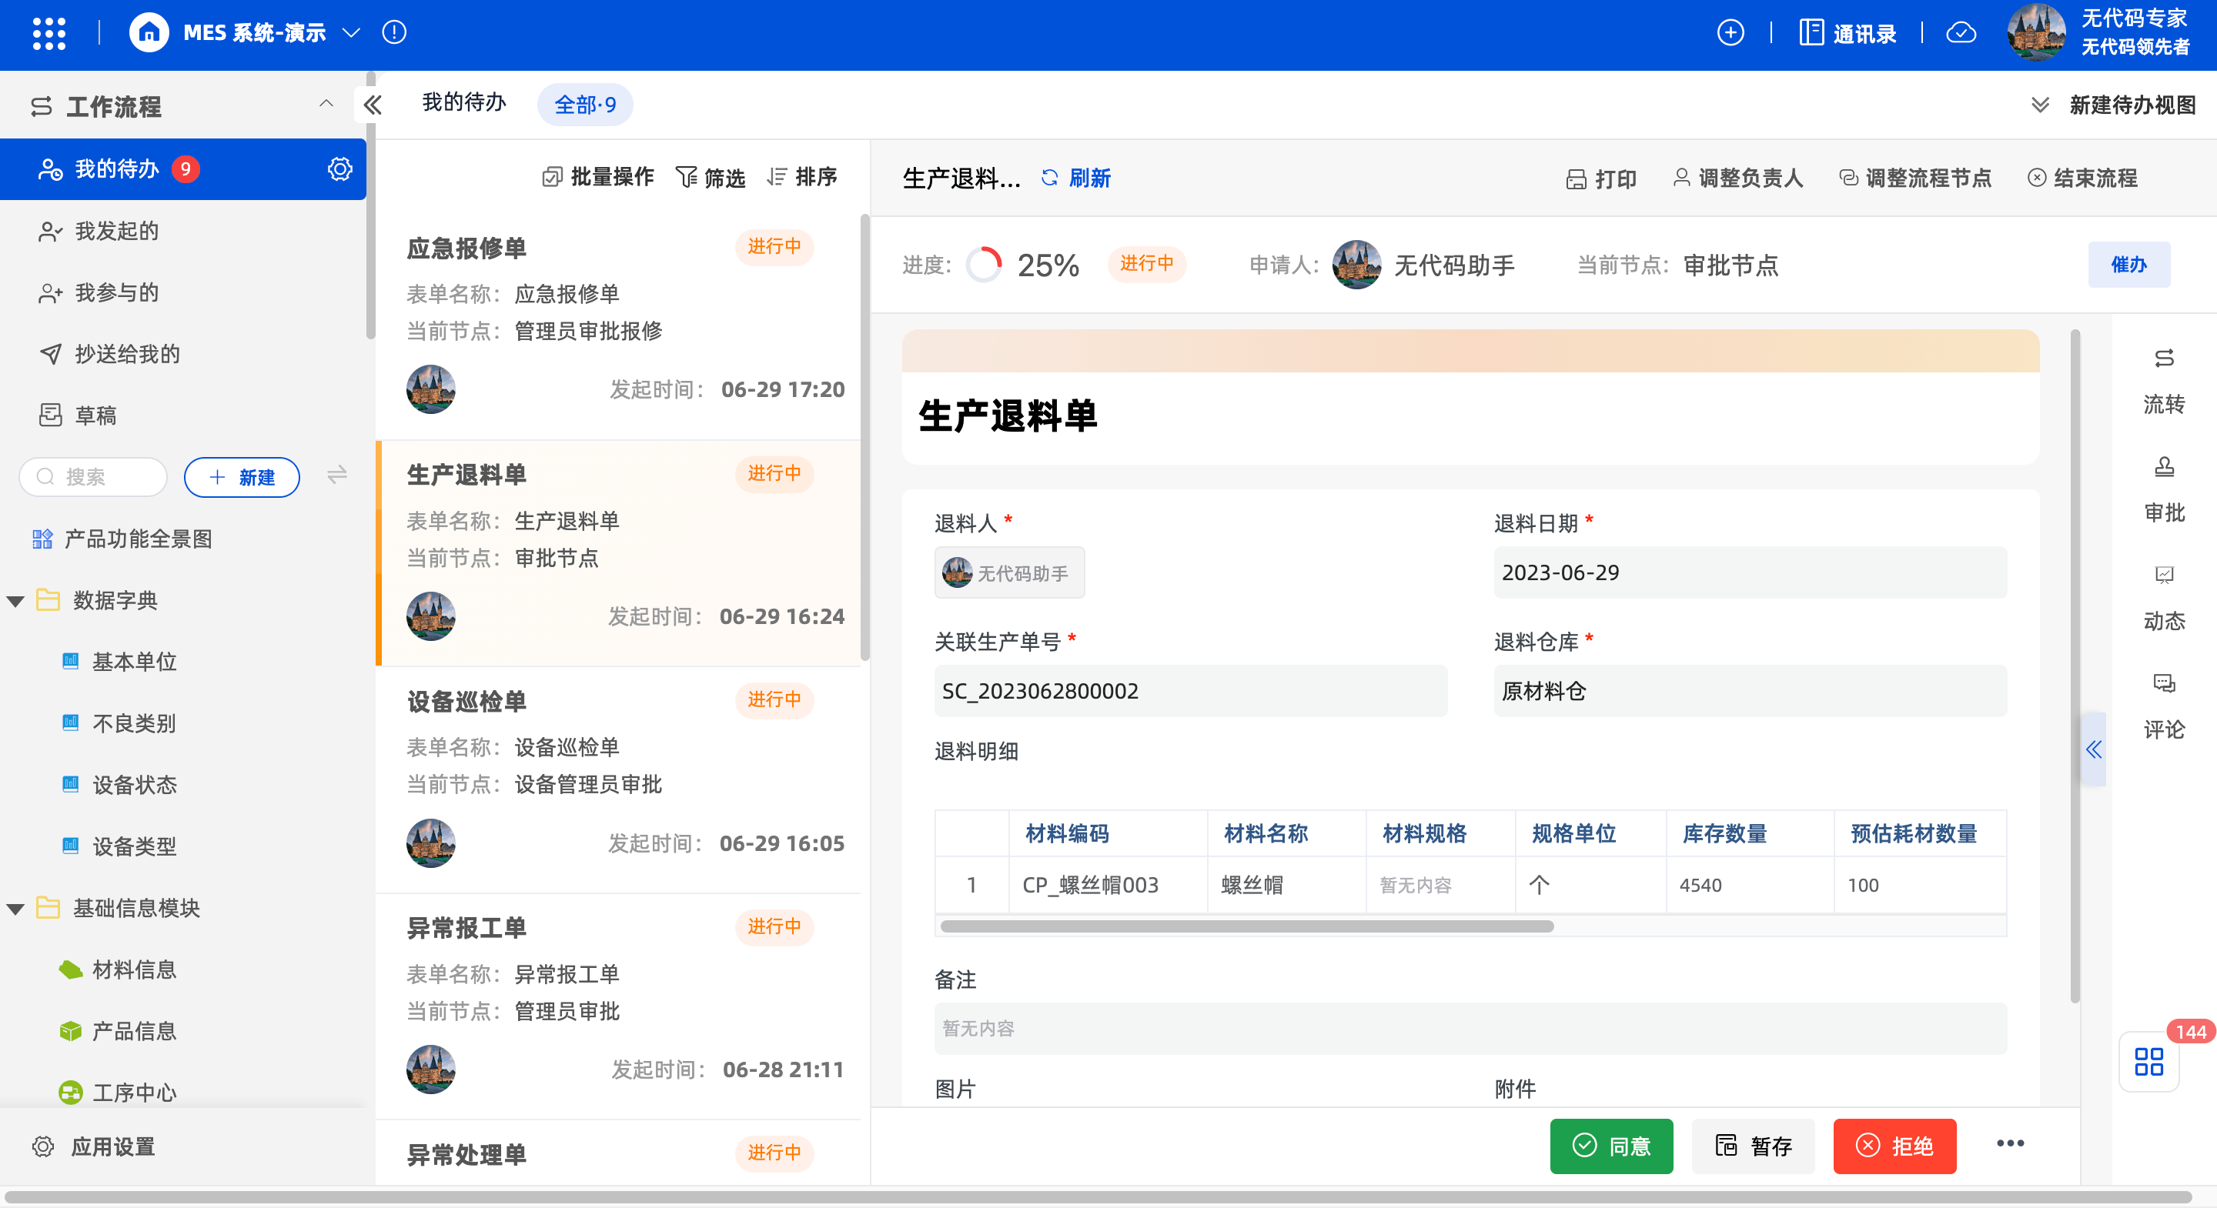Screen dimensions: 2217x1208
Task: Open 我的待办 settings gear icon
Action: [340, 169]
